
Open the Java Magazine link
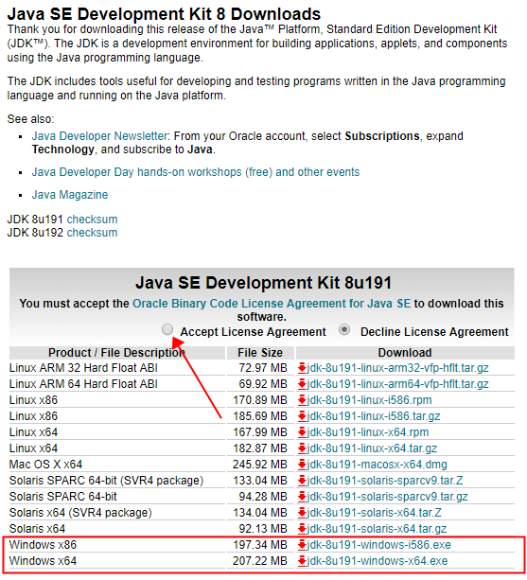pos(70,195)
